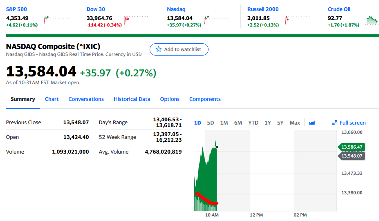
Task: Open the Components tab
Action: pyautogui.click(x=205, y=99)
